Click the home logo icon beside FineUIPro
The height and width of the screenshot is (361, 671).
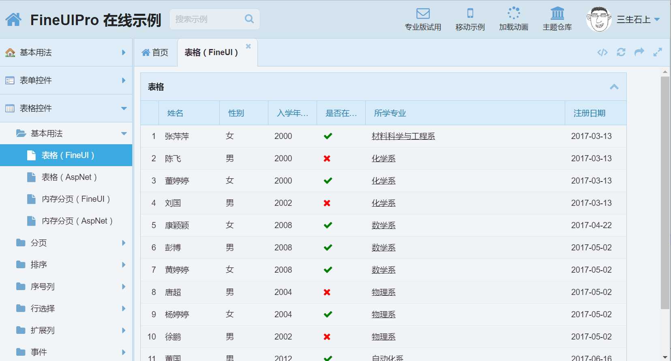13,19
